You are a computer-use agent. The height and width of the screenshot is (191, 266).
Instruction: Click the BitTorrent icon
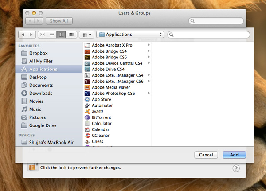(x=87, y=117)
